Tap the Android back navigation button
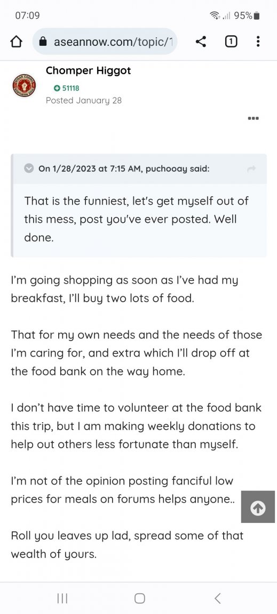 click(218, 598)
